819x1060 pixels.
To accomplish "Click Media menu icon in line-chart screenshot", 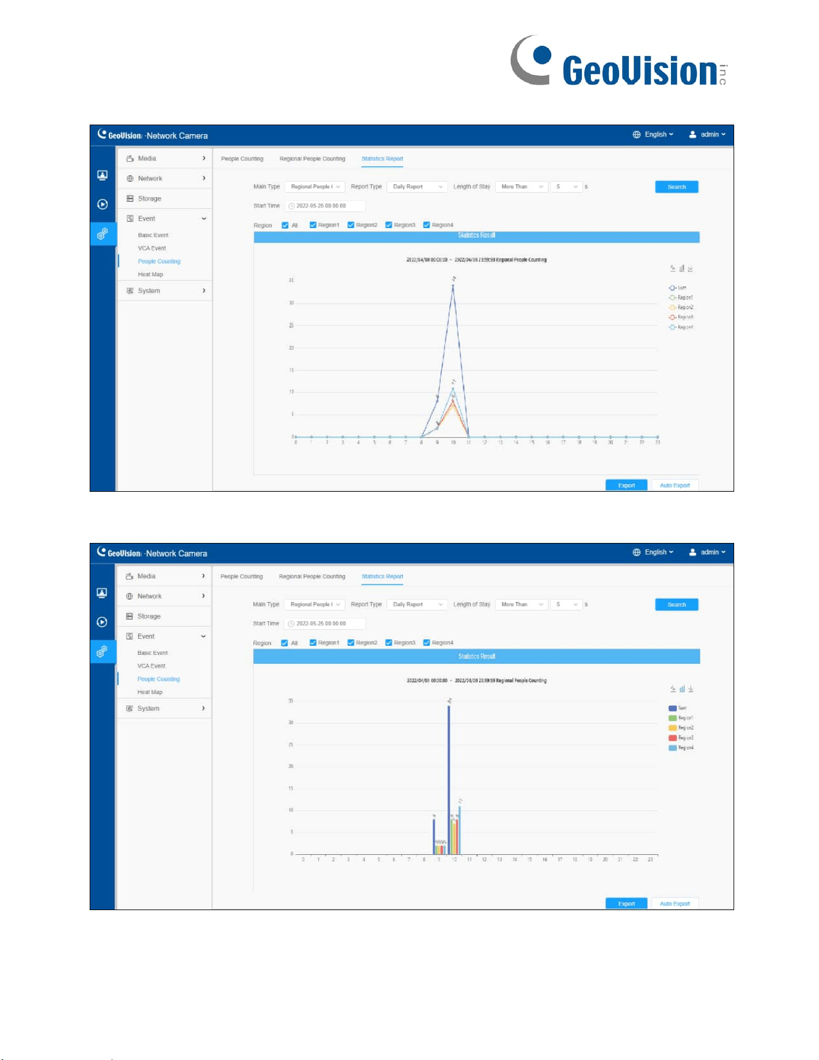I will tap(130, 158).
